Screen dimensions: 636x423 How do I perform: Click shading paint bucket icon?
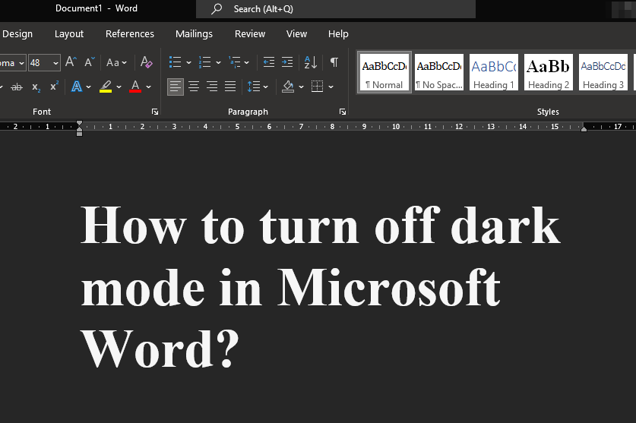(x=288, y=87)
